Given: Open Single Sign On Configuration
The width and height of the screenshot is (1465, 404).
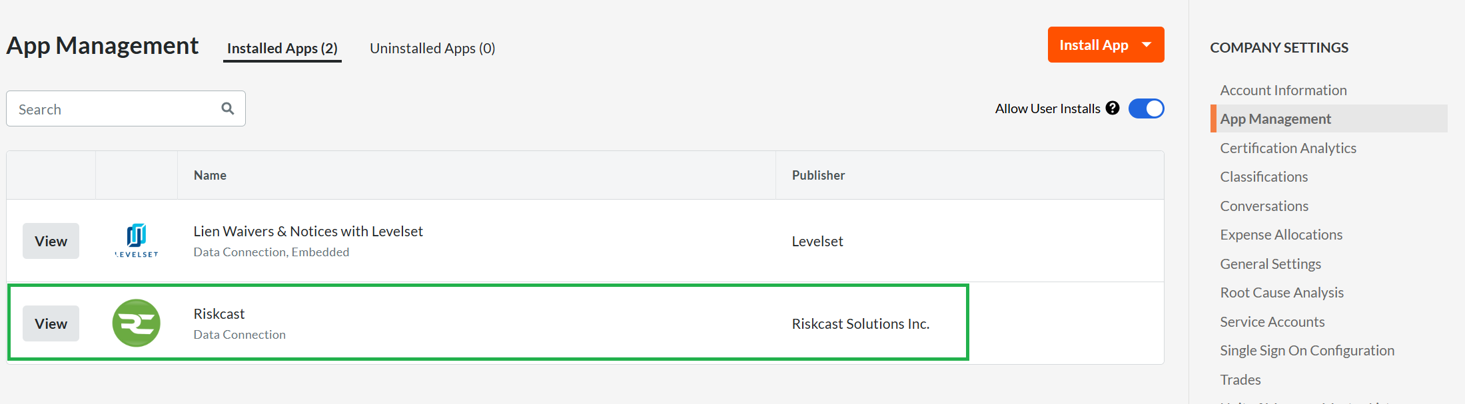Looking at the screenshot, I should coord(1306,350).
